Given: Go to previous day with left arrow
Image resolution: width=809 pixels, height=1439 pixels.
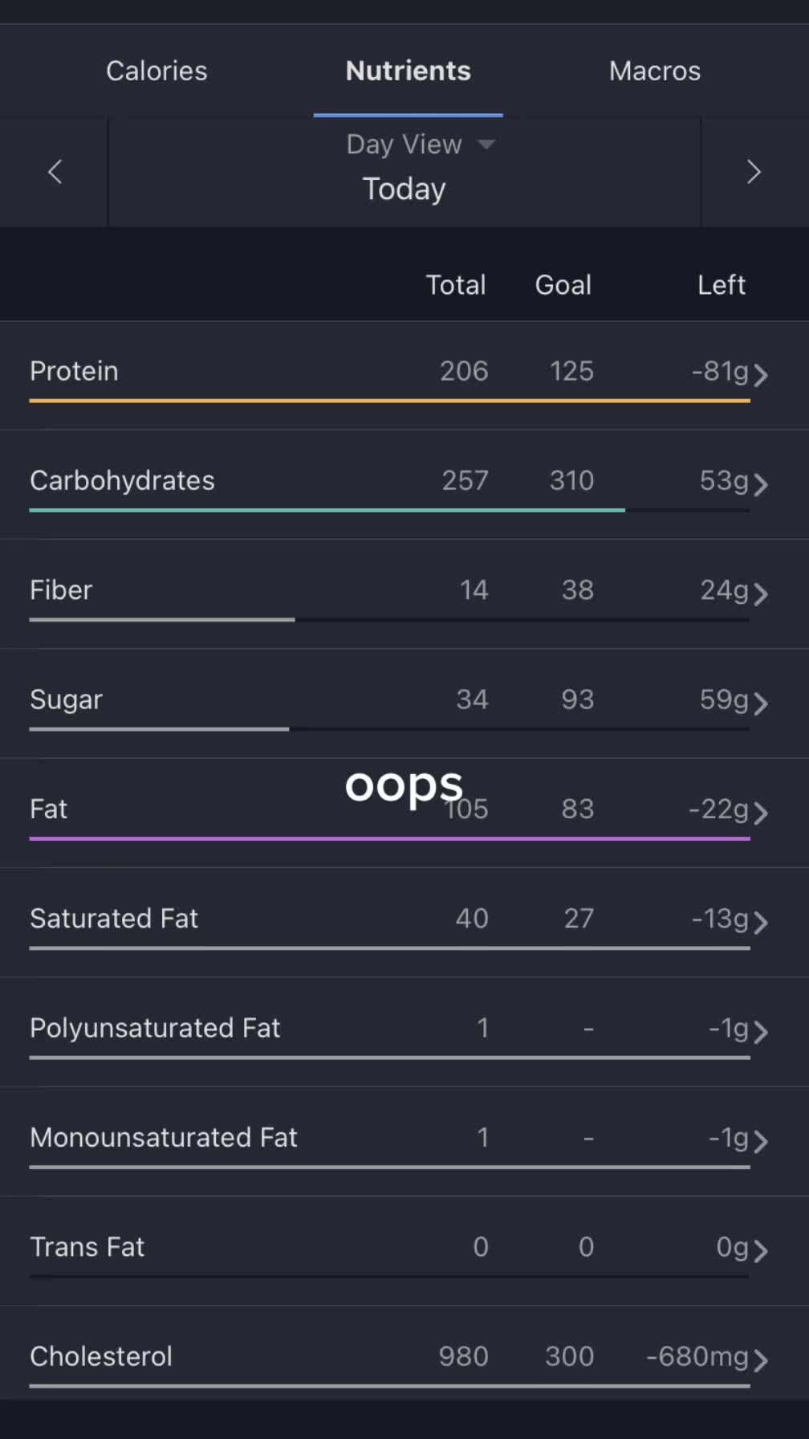Looking at the screenshot, I should [x=55, y=171].
